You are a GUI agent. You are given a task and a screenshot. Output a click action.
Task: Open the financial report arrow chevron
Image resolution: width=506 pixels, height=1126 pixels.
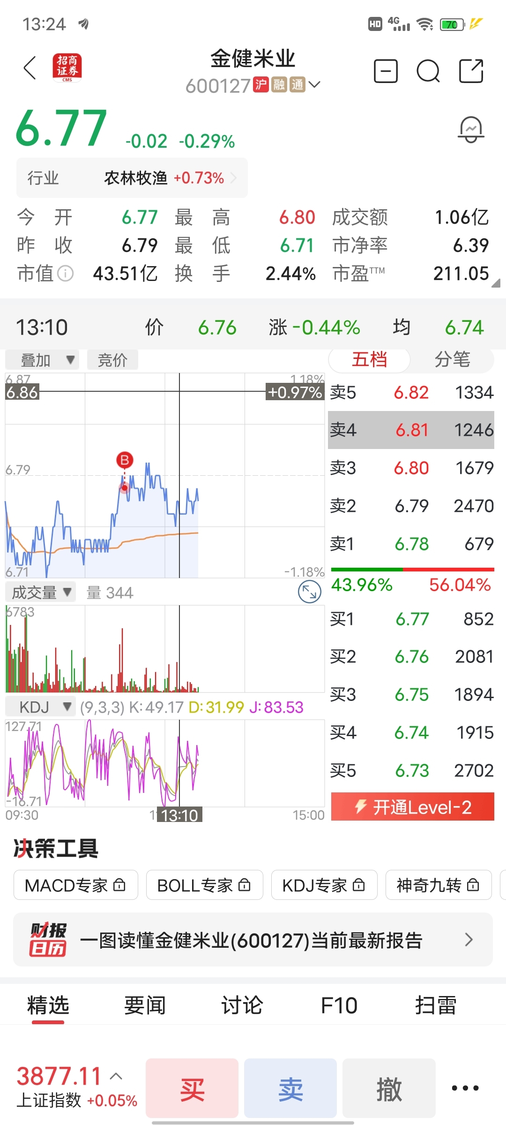(x=469, y=939)
